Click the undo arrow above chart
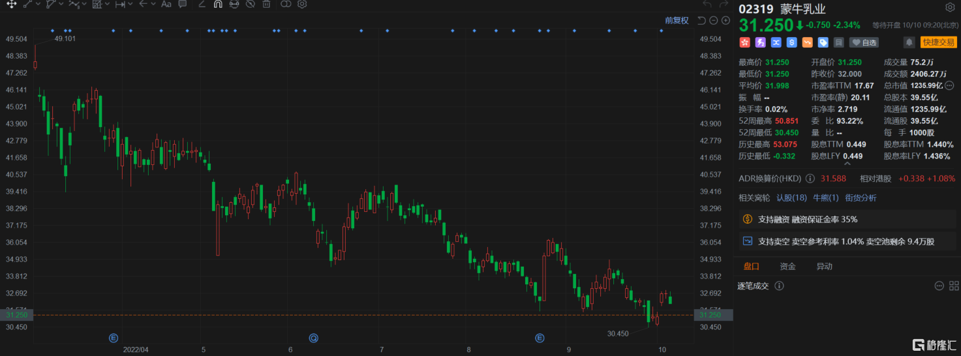Image resolution: width=961 pixels, height=356 pixels. coord(707,5)
